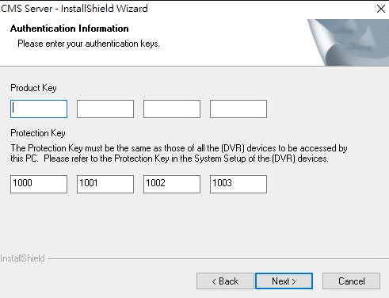Click the fourth Product Key box

(x=238, y=109)
